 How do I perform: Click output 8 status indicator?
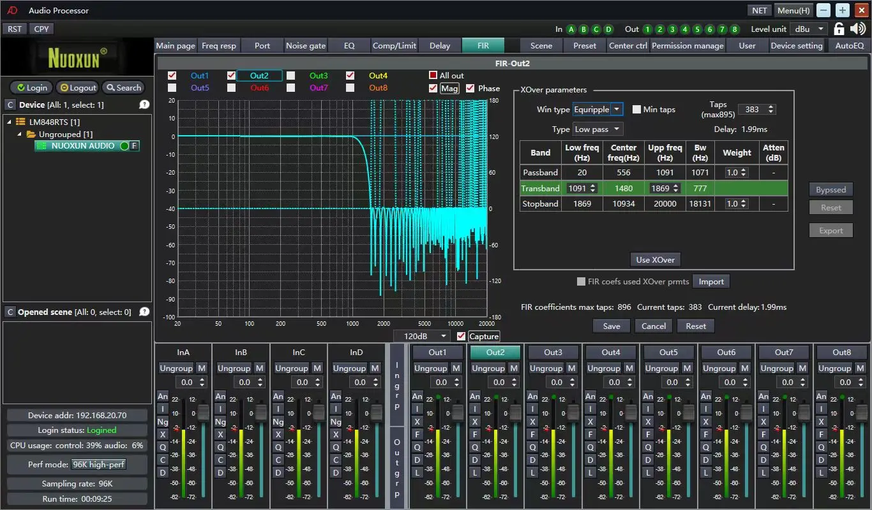[735, 29]
